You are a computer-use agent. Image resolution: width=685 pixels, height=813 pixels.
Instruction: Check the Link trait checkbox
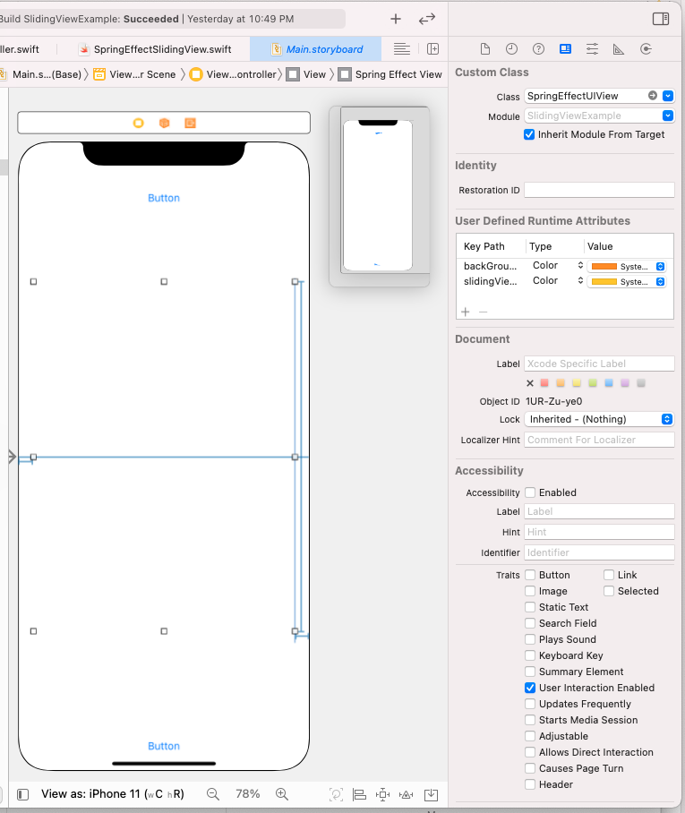[x=609, y=575]
